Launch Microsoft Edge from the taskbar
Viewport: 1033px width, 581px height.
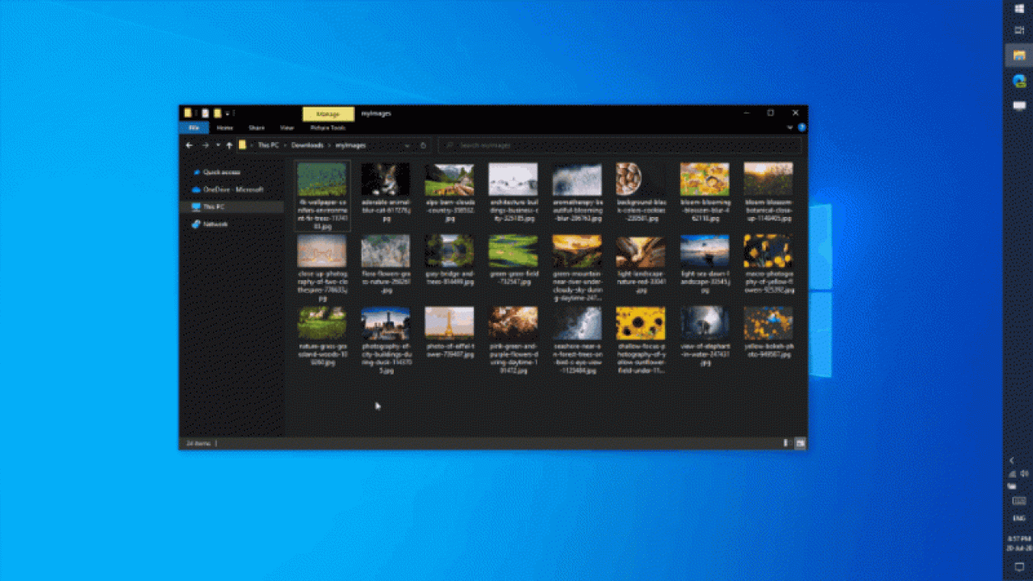1018,81
